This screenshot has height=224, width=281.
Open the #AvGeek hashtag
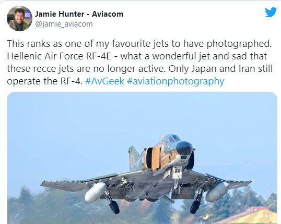click(105, 81)
